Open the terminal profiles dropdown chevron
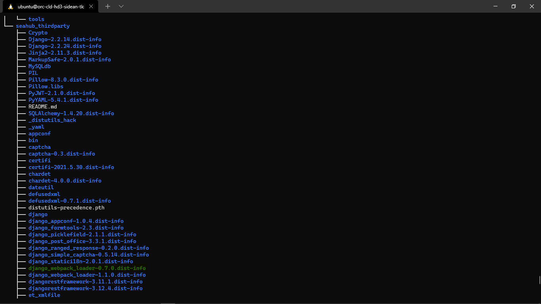 (121, 6)
